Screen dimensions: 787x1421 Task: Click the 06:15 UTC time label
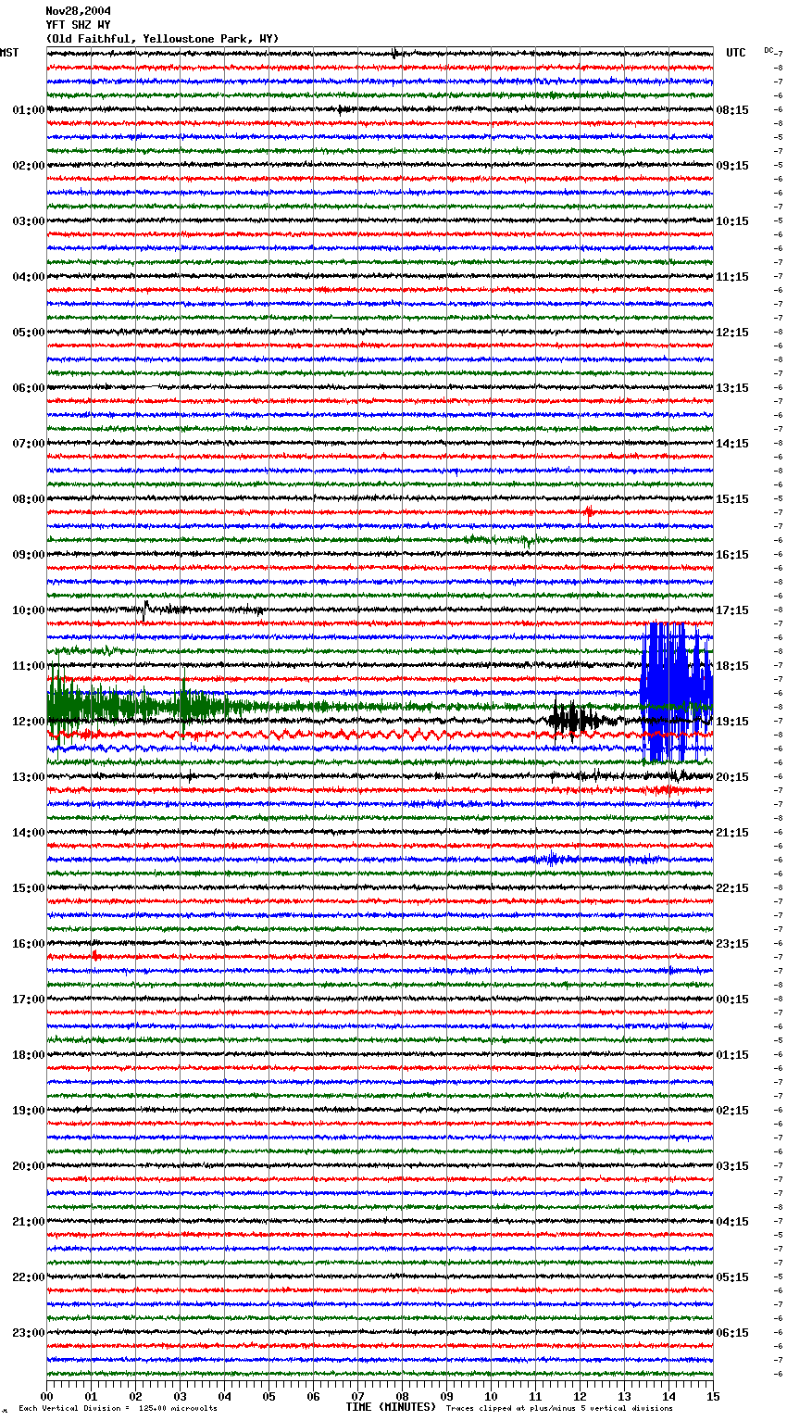click(732, 1333)
